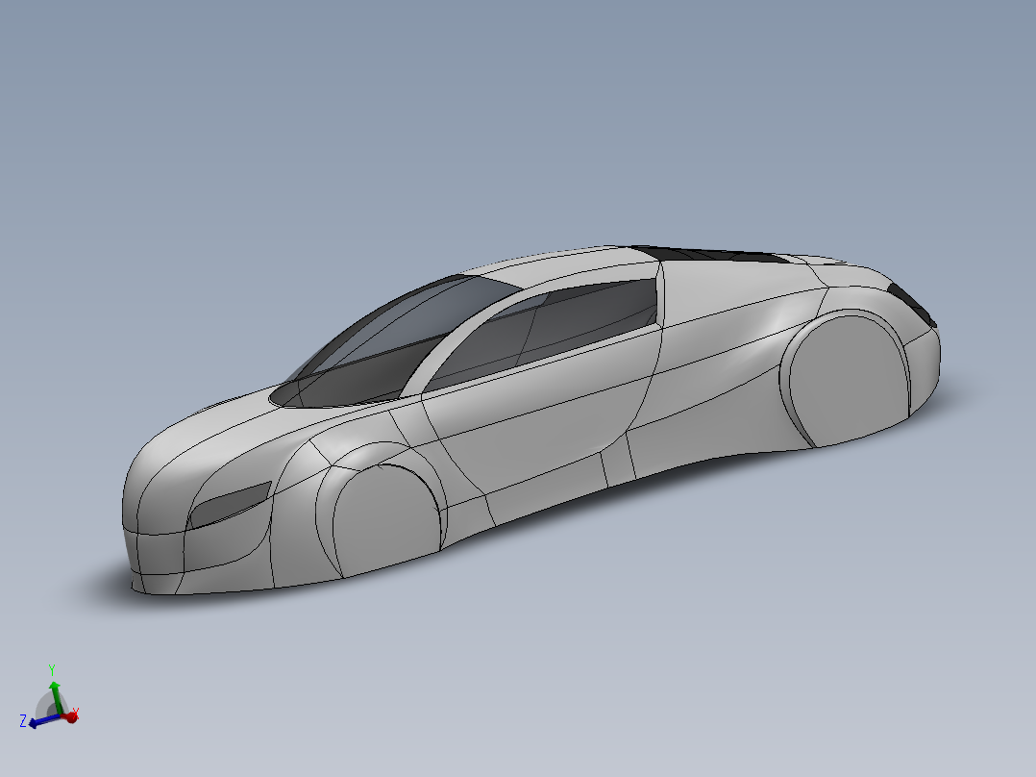Click the blue Z axis of the orientation triad

[x=45, y=720]
